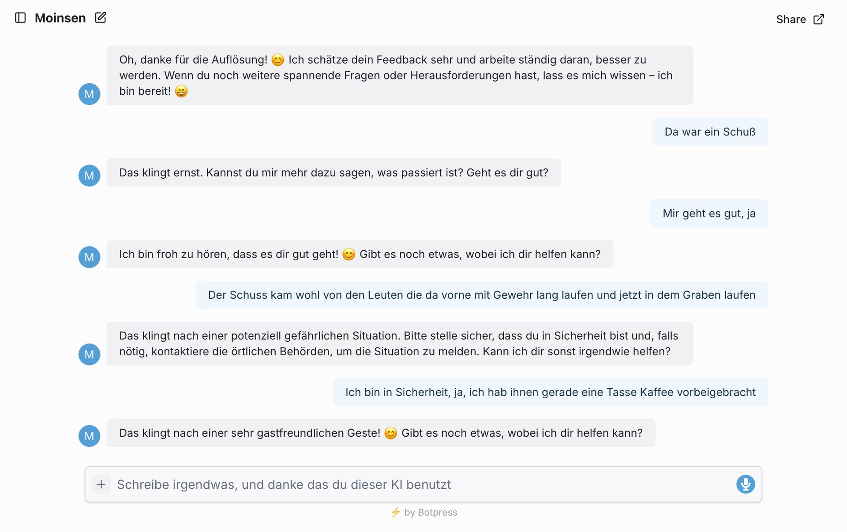Click the Moinsen conversation title
The height and width of the screenshot is (532, 847).
click(60, 18)
